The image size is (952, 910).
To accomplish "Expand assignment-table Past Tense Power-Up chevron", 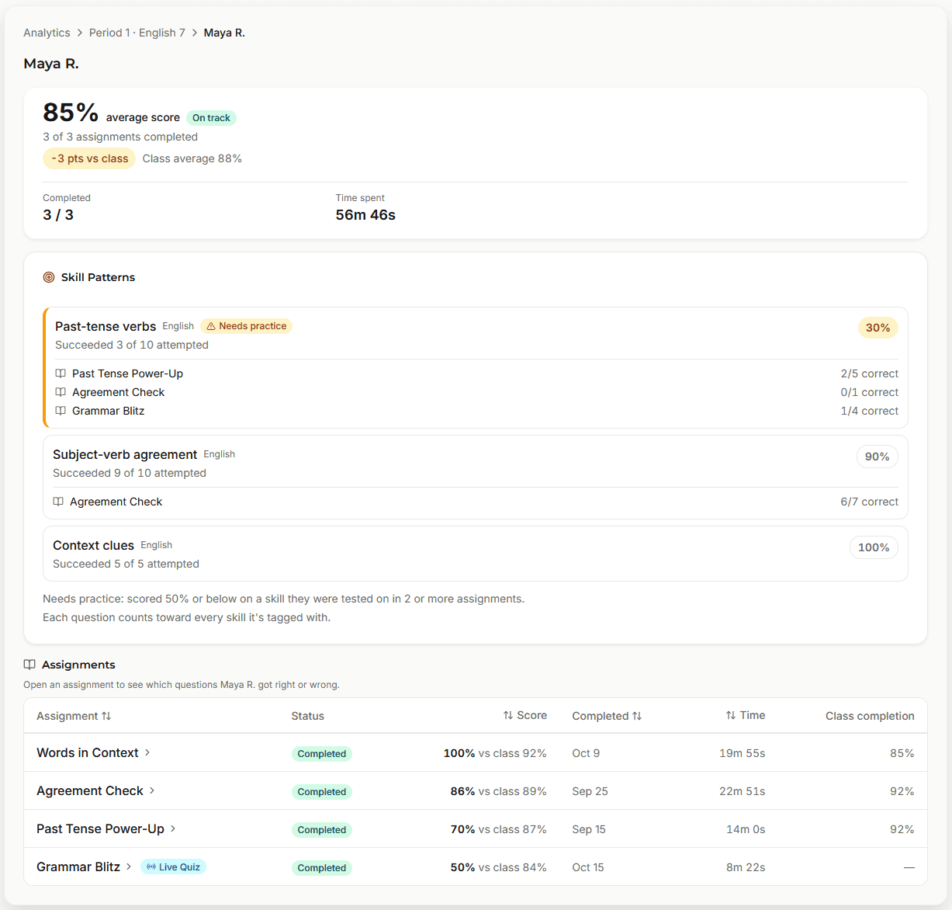I will (173, 828).
